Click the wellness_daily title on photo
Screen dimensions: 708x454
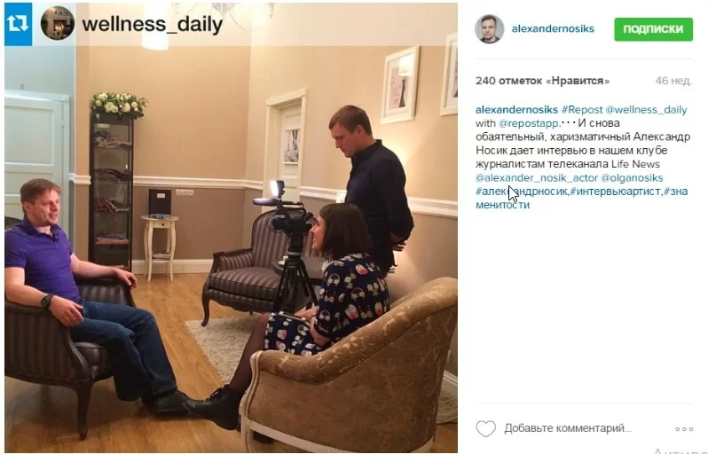153,24
